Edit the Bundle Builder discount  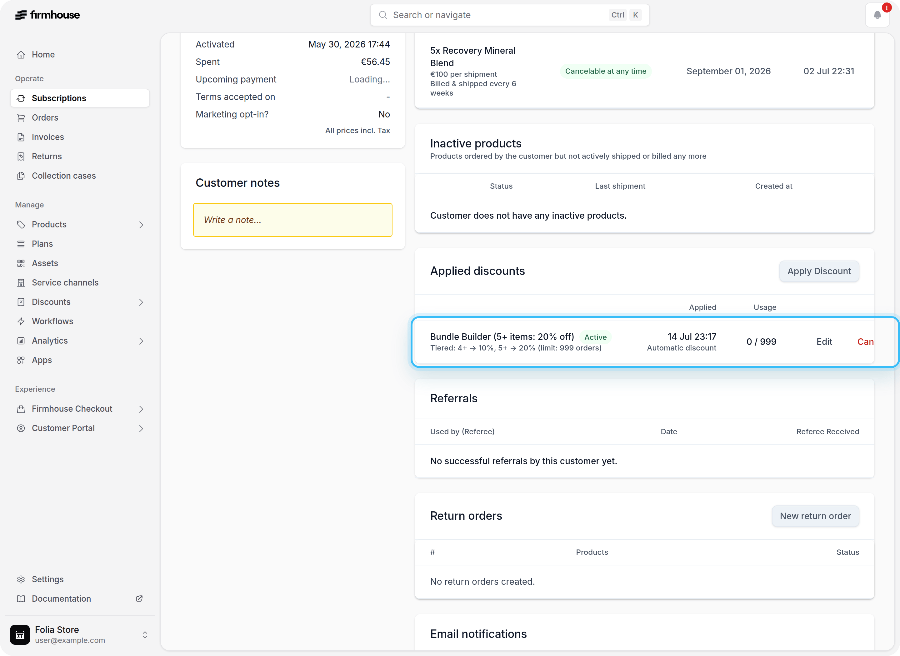(x=824, y=341)
